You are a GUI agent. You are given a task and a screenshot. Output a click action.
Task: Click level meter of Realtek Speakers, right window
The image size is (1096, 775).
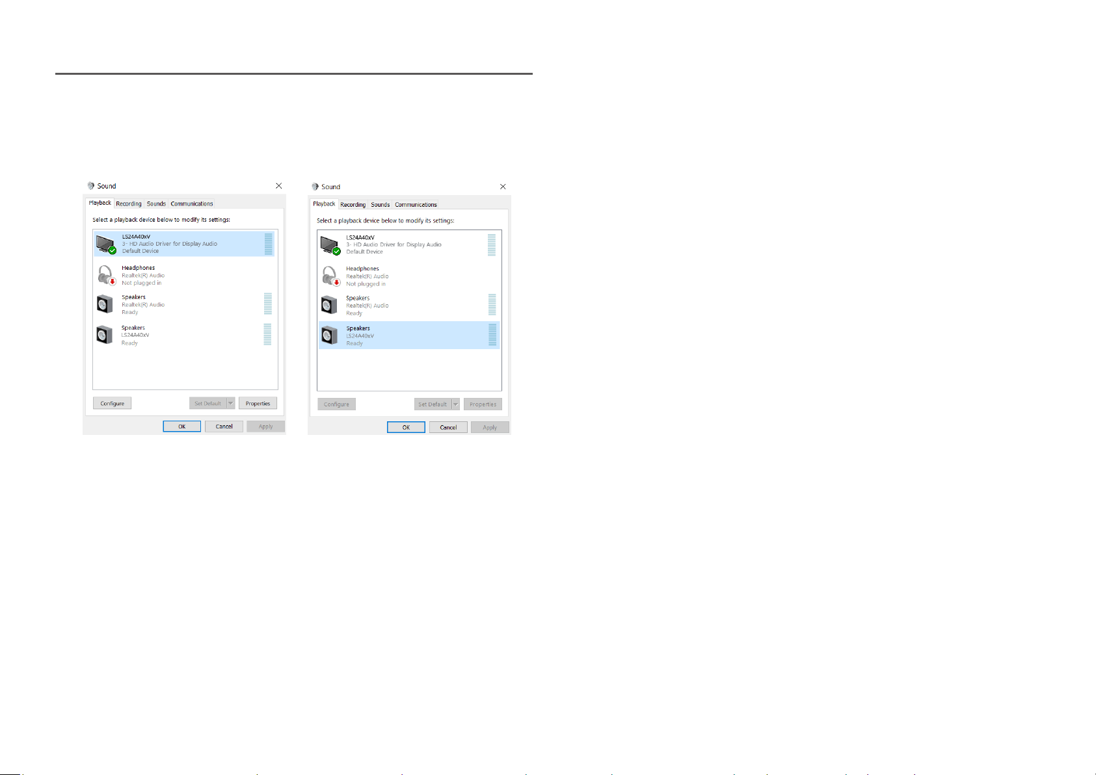pyautogui.click(x=492, y=304)
